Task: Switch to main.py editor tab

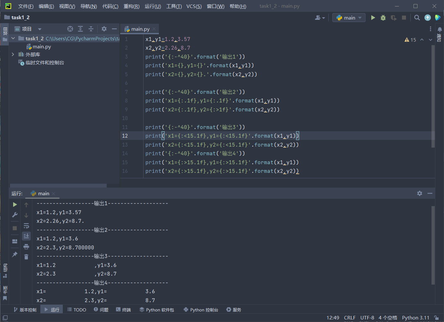Action: pyautogui.click(x=140, y=29)
